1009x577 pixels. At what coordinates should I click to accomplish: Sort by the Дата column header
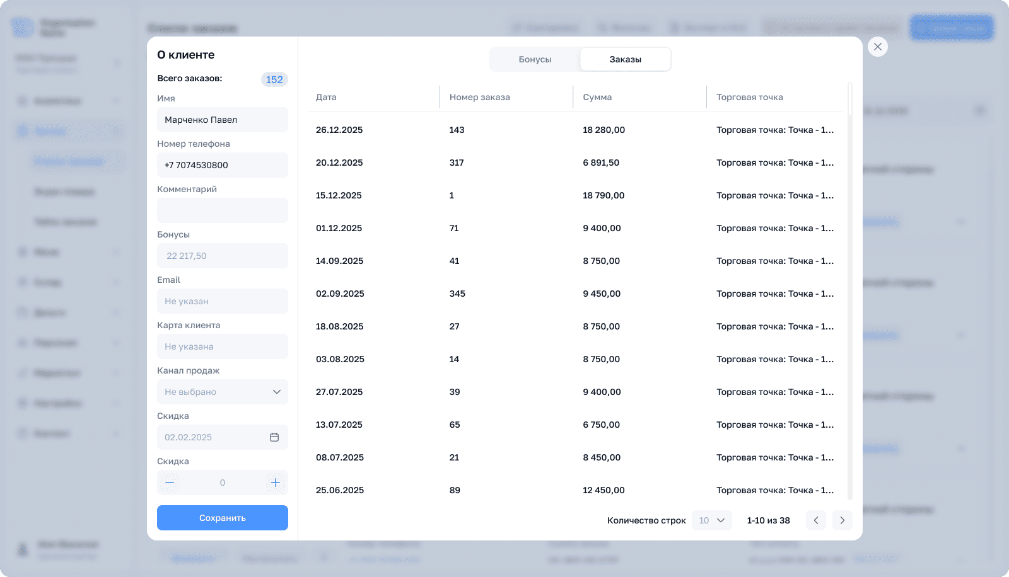326,97
